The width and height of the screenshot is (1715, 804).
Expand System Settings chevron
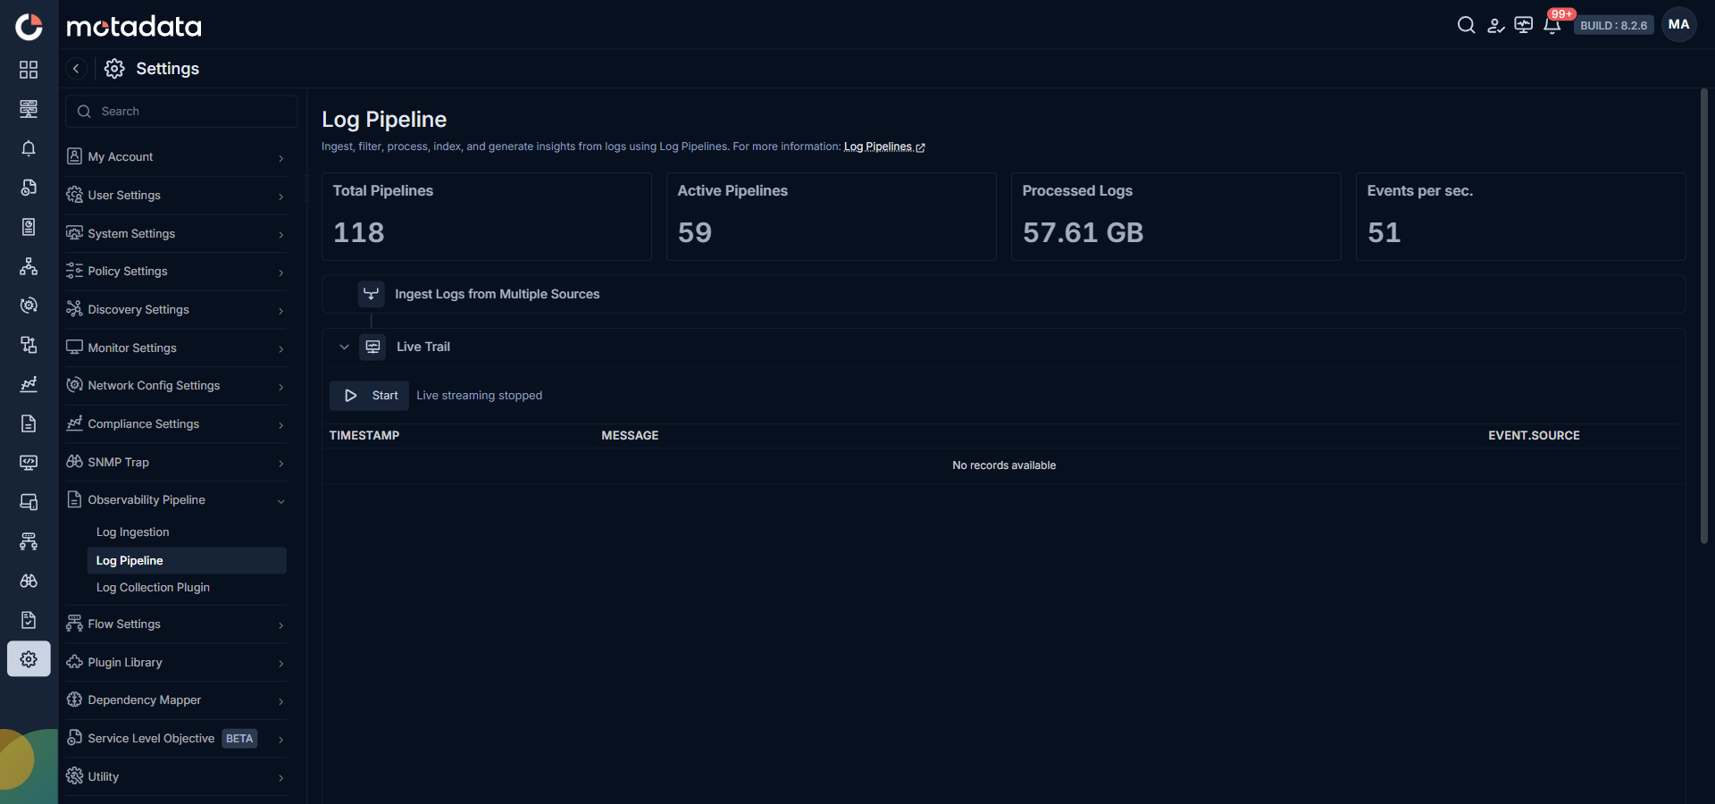point(280,235)
